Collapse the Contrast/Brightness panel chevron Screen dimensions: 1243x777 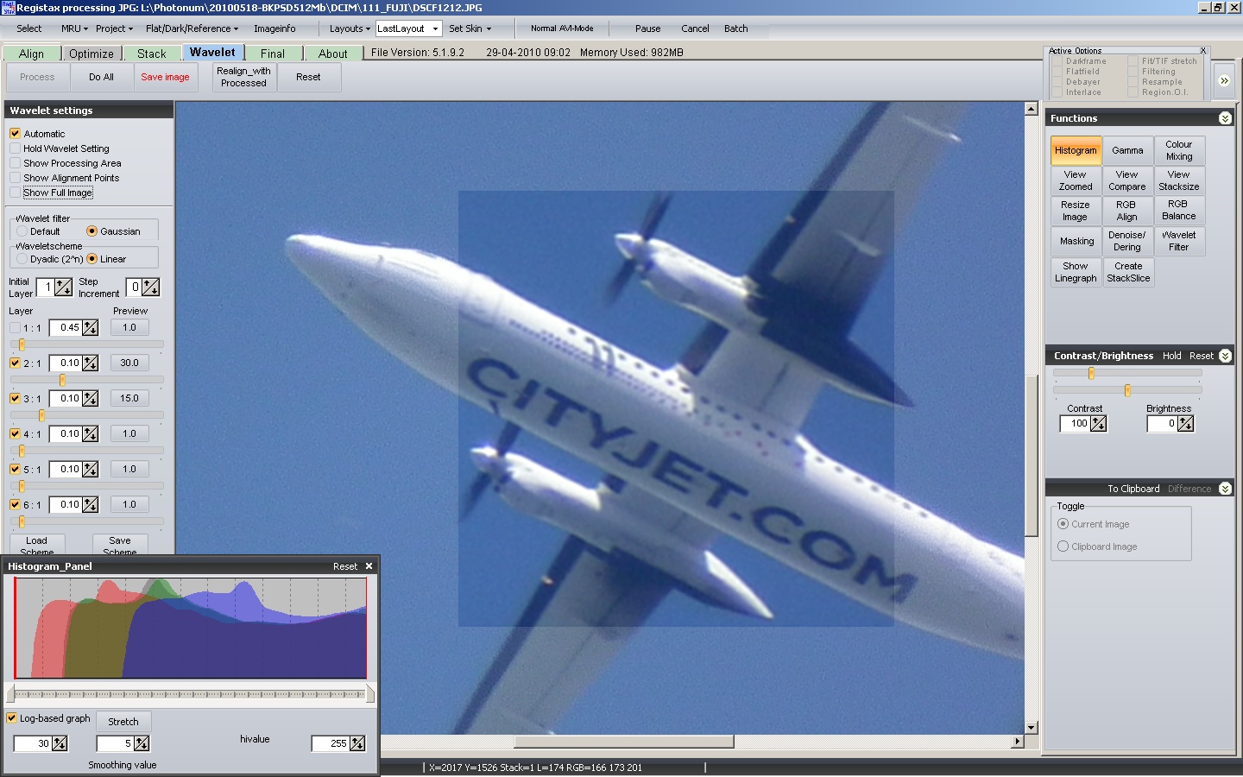click(1225, 356)
